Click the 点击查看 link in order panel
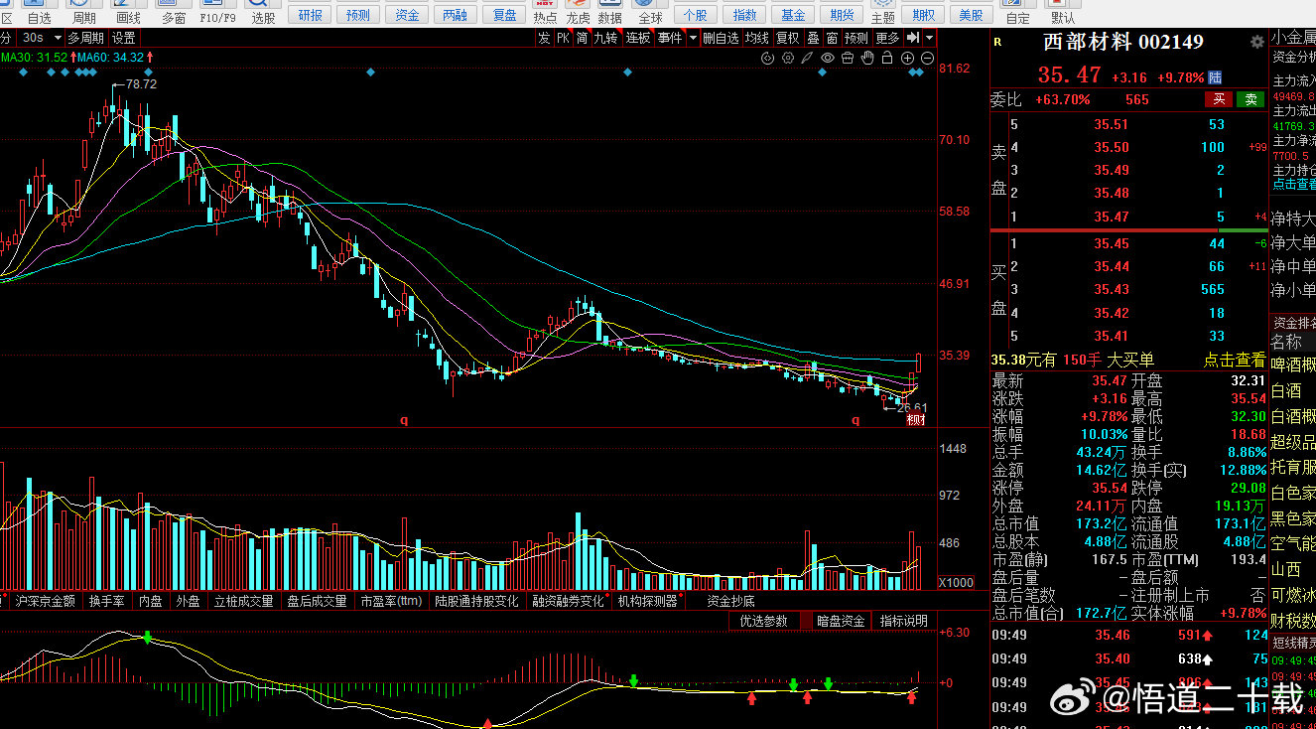Image resolution: width=1316 pixels, height=729 pixels. point(1235,360)
